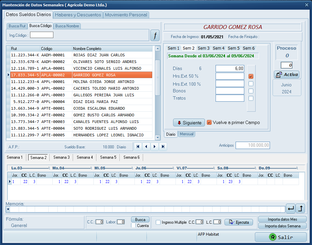312x245 pixels.
Task: Select the Sem 1 tab
Action: coord(174,48)
